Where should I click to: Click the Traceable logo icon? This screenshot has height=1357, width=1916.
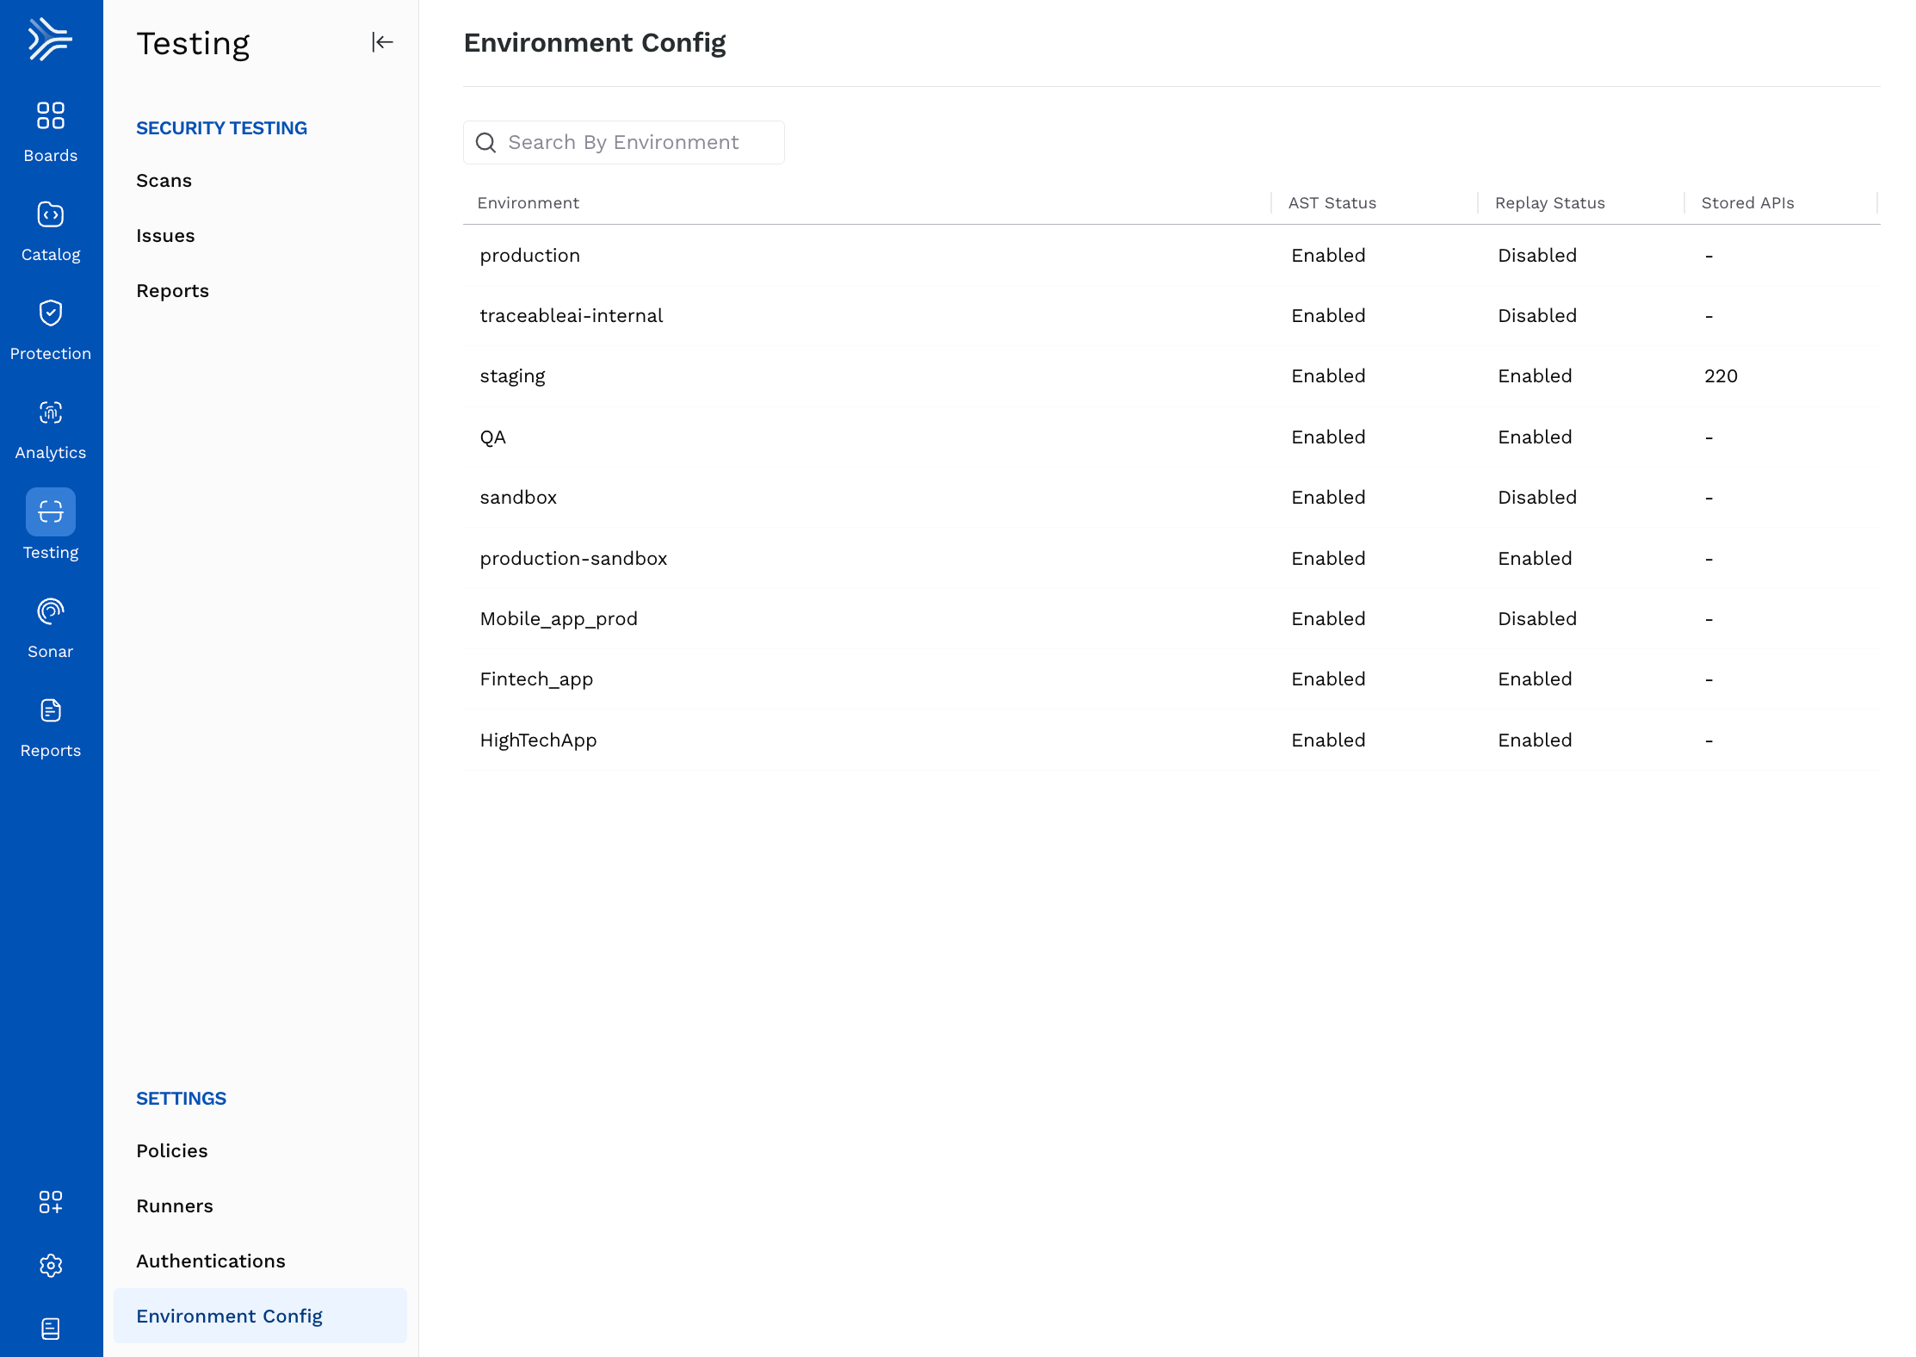[50, 40]
